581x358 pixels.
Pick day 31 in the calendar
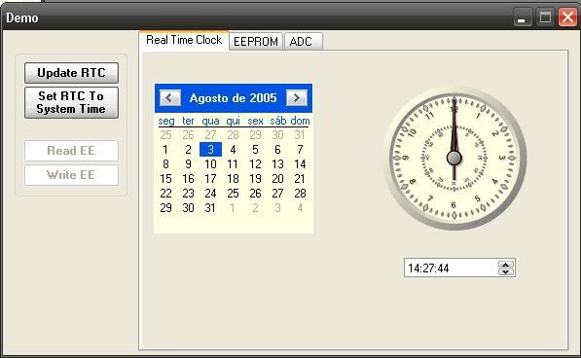[210, 208]
